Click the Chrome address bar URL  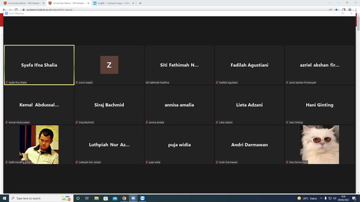[x=49, y=10]
